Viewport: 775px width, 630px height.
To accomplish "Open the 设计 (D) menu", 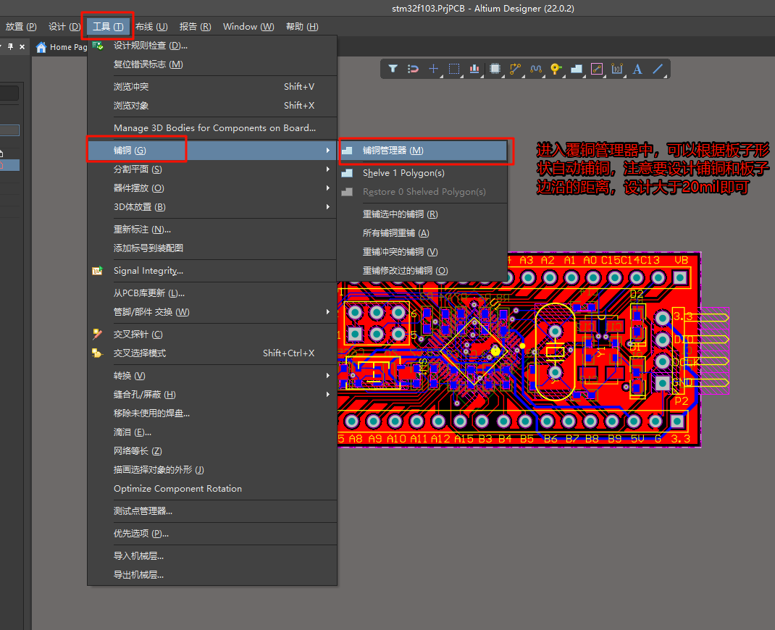I will click(x=64, y=26).
